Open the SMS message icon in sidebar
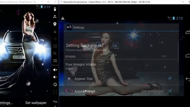Viewport: 190px width, 107px height. point(55,61)
